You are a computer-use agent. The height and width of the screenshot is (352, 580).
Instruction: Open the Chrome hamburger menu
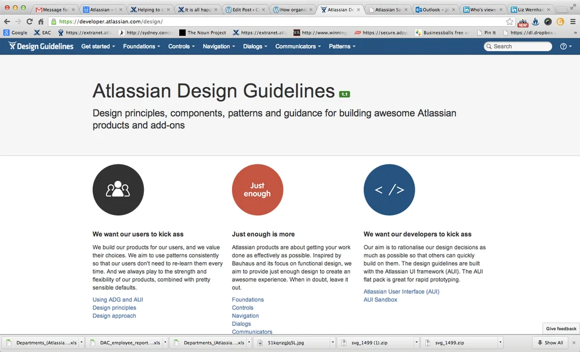click(572, 22)
